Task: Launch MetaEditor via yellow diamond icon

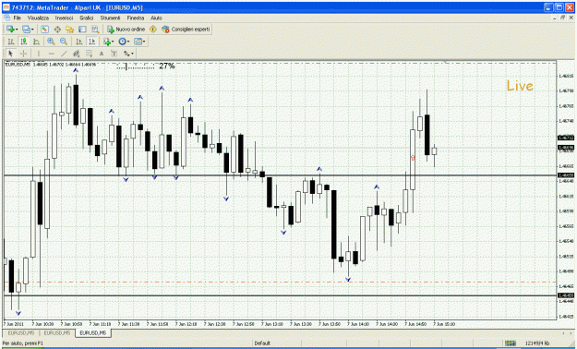Action: [x=153, y=30]
